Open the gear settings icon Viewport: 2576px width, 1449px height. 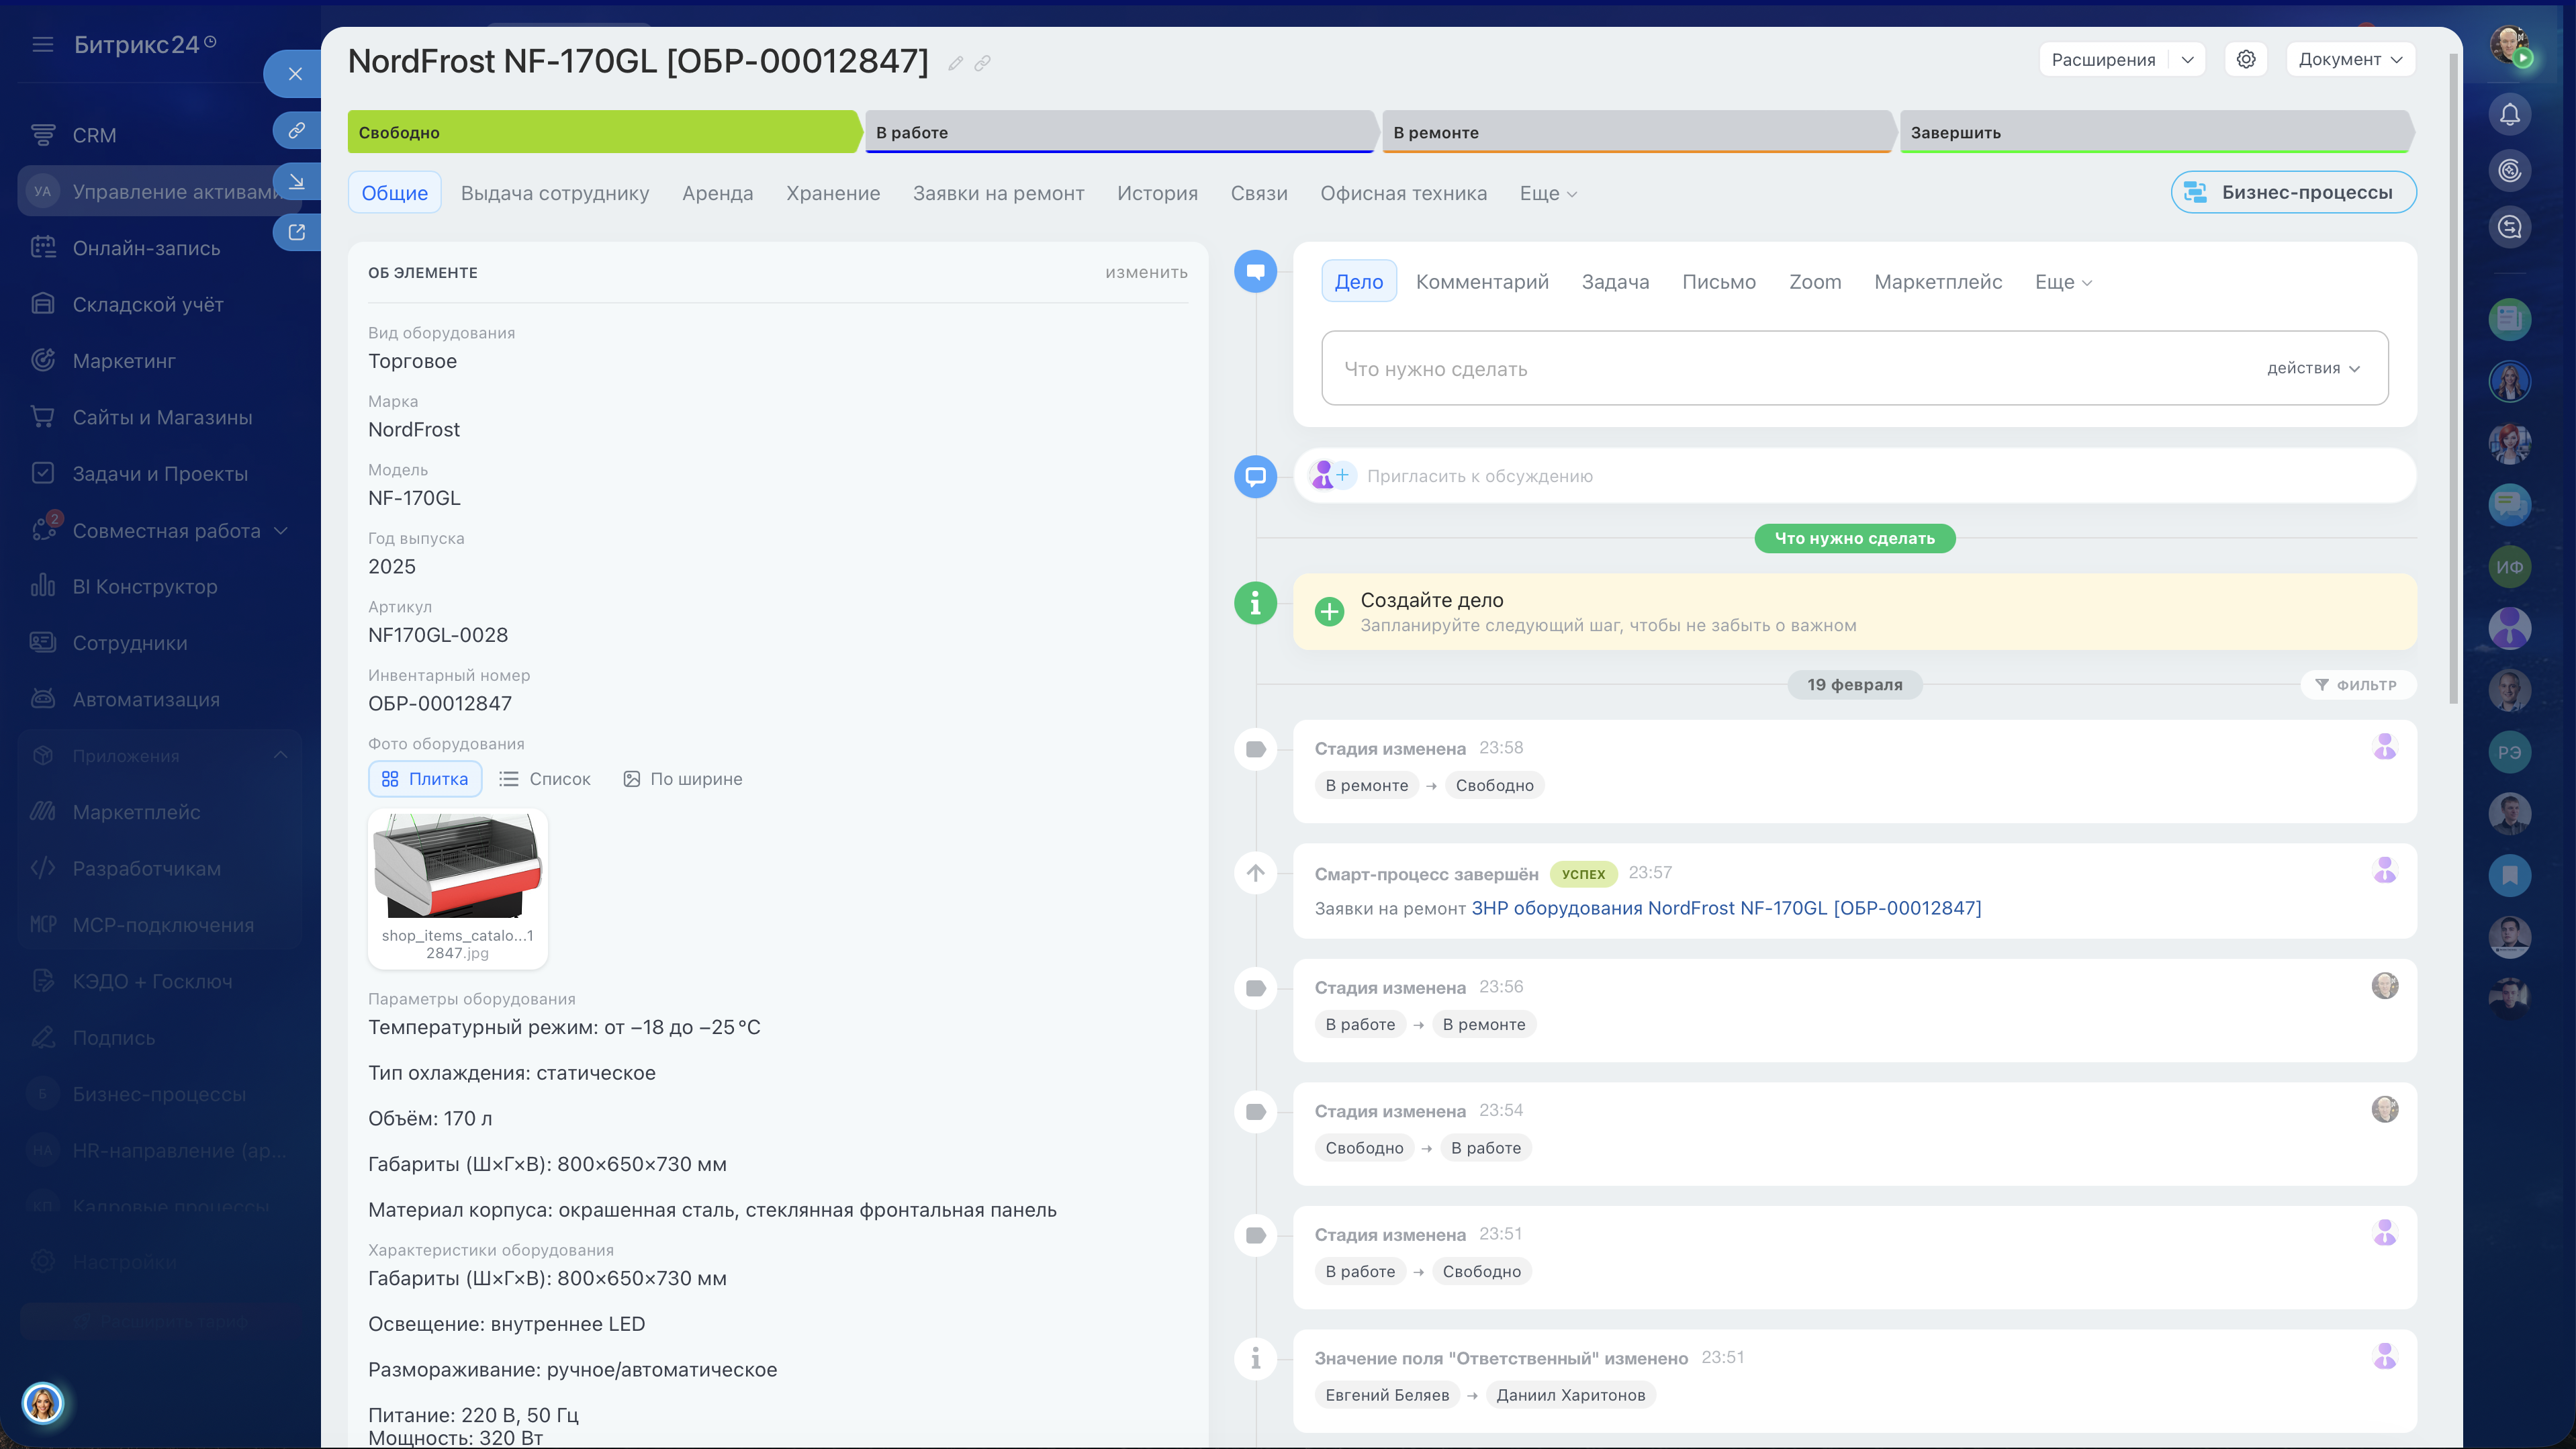2246,59
